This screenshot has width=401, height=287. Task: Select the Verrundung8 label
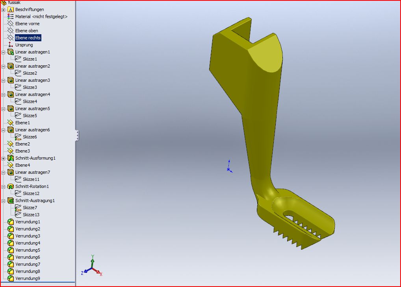[28, 271]
